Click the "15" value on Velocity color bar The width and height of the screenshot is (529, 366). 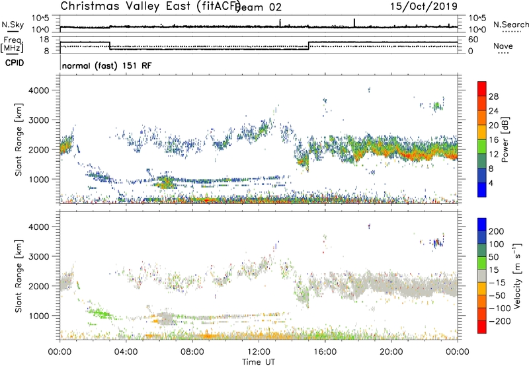493,270
